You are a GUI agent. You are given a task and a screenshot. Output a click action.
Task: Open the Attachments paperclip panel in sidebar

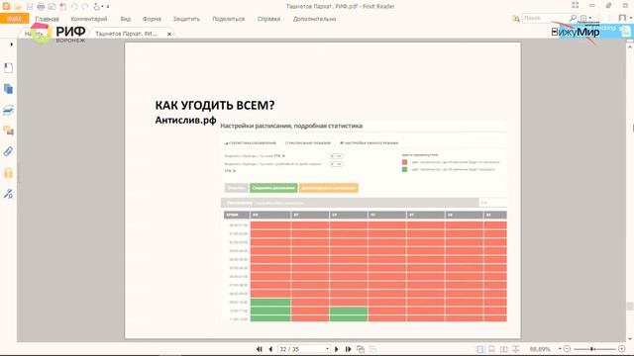click(9, 151)
